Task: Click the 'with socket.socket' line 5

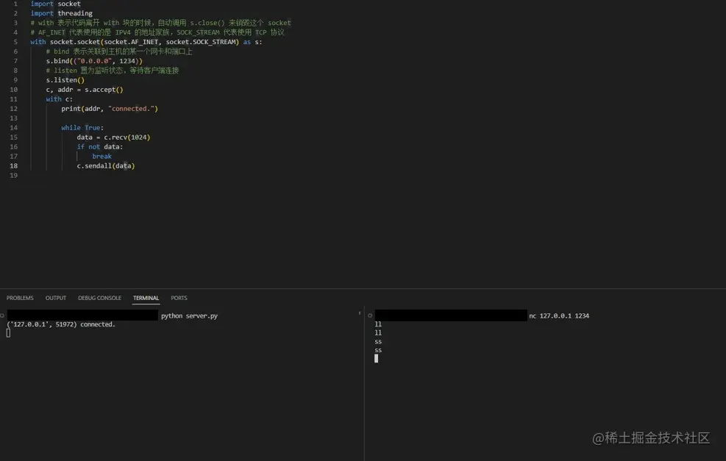Action: click(146, 42)
